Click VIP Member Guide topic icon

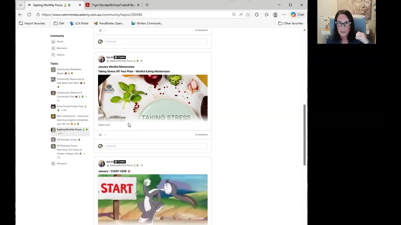point(53,140)
